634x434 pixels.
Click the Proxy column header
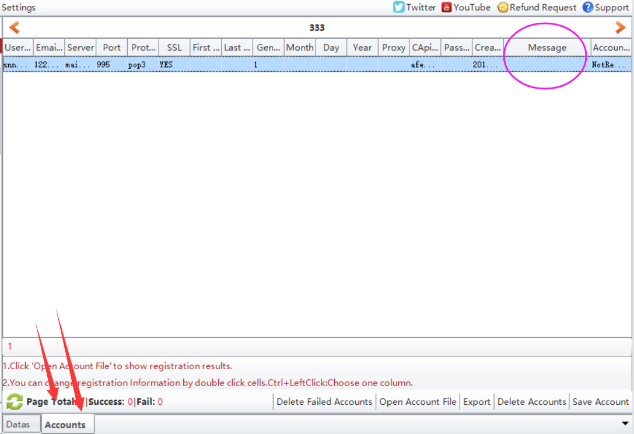pyautogui.click(x=394, y=48)
